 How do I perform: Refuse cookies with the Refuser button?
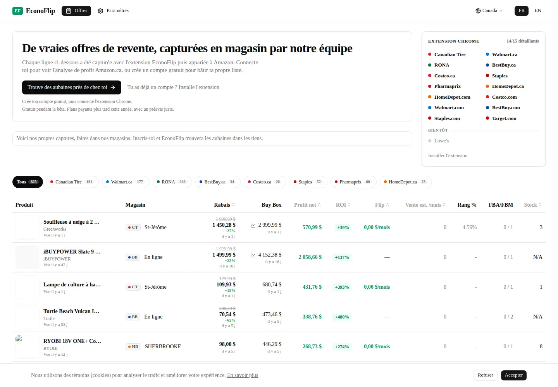(x=485, y=375)
